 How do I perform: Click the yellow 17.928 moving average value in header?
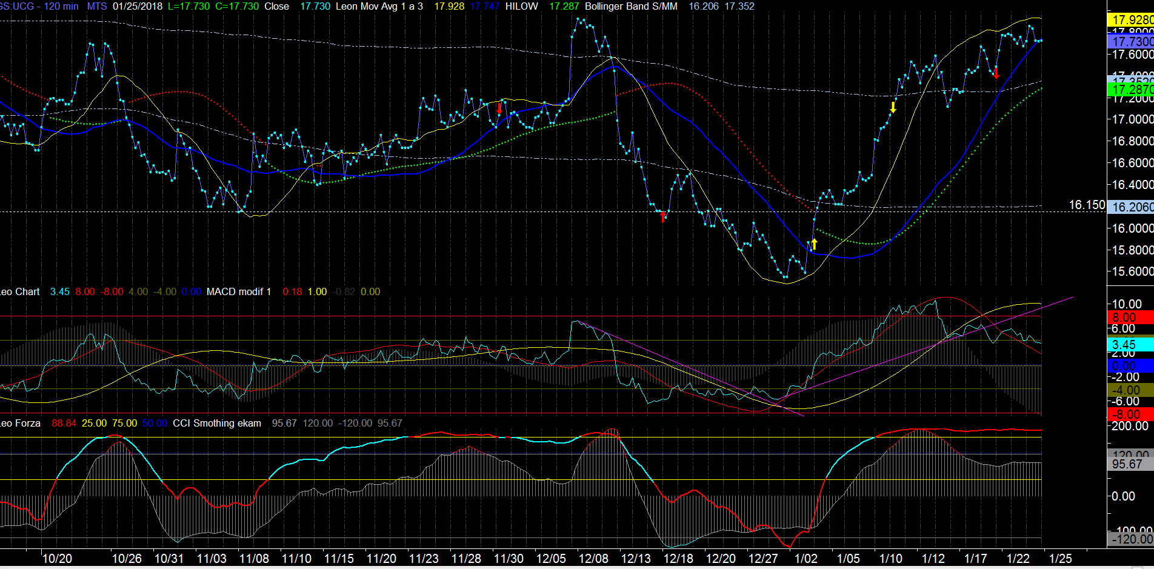449,6
